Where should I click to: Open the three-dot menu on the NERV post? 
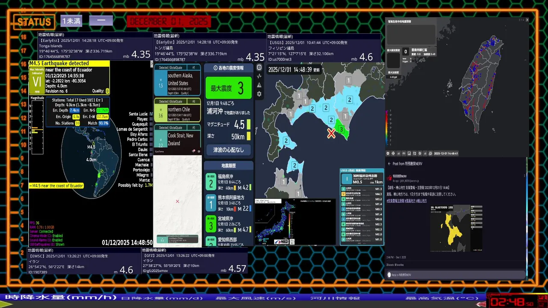[x=525, y=175]
